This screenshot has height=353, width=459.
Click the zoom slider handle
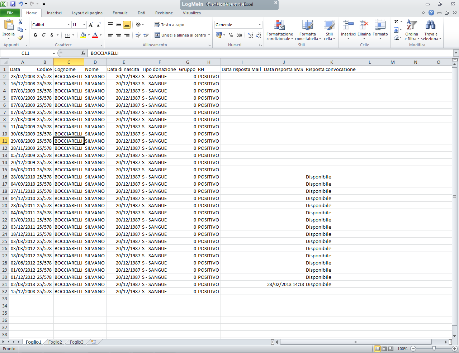click(434, 349)
